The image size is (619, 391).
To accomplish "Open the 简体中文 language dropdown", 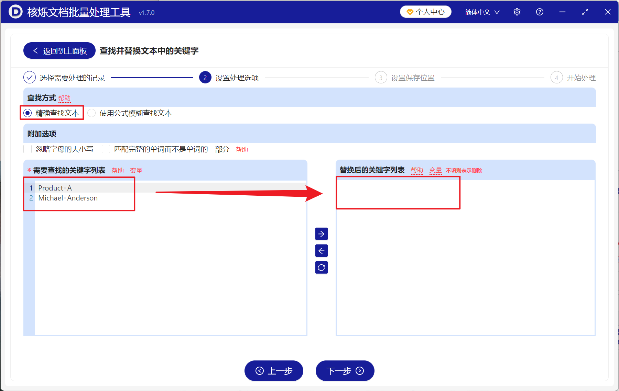I will 481,12.
